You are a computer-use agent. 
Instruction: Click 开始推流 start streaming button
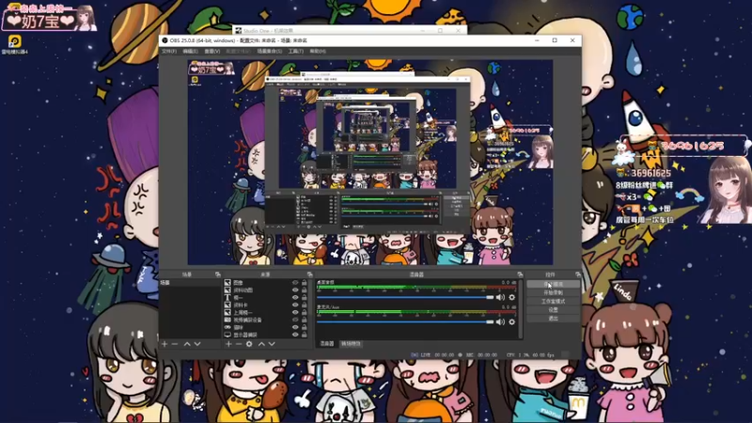(x=553, y=284)
